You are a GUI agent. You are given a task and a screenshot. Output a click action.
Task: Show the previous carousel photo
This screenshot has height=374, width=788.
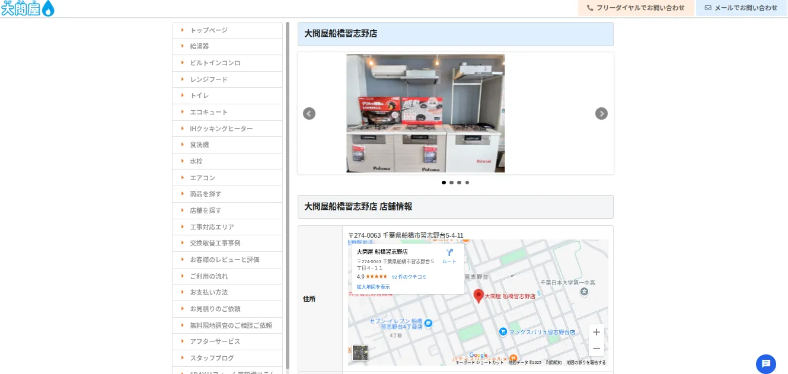[309, 113]
